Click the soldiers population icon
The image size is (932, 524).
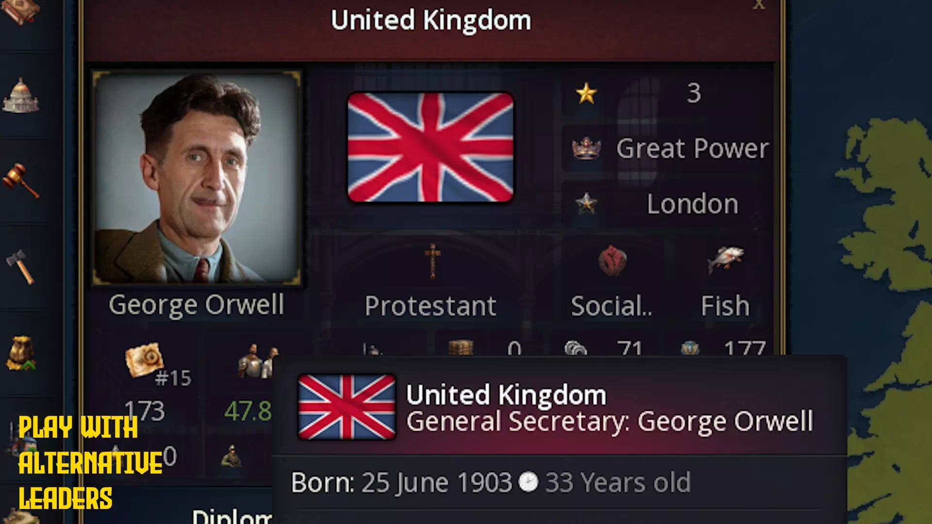coord(257,361)
